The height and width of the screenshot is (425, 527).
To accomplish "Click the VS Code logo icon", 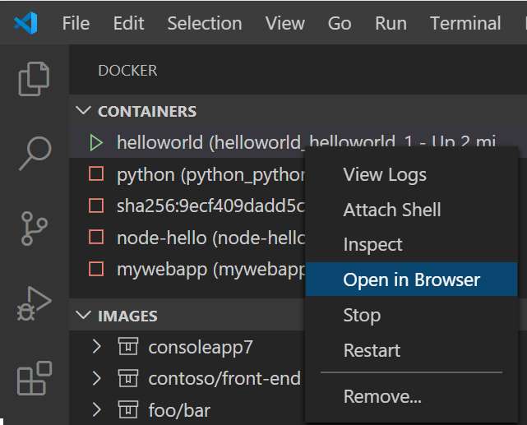I will pyautogui.click(x=25, y=23).
